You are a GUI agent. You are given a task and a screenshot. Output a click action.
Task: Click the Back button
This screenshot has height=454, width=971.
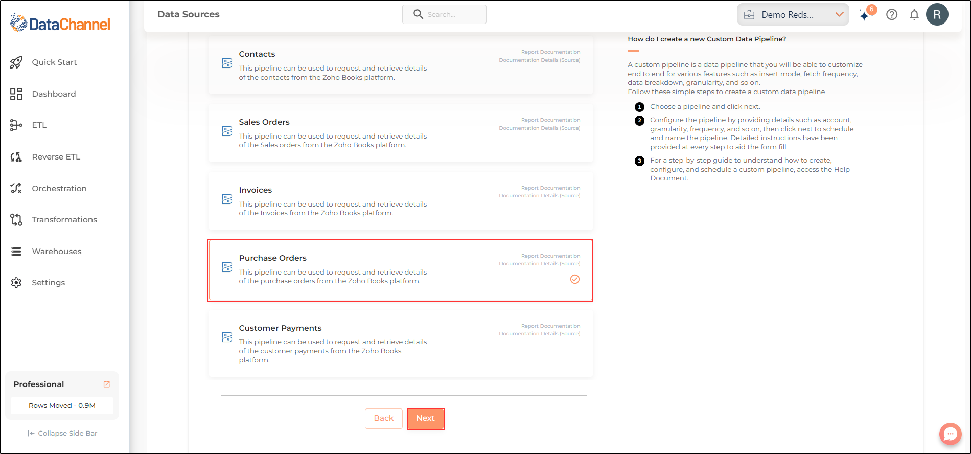pos(384,419)
